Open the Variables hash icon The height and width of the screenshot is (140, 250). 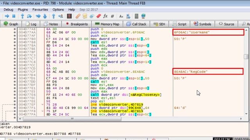point(112,16)
